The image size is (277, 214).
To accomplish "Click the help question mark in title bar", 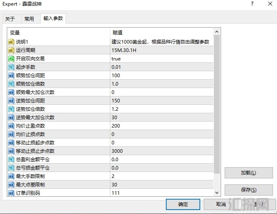I will (x=252, y=4).
